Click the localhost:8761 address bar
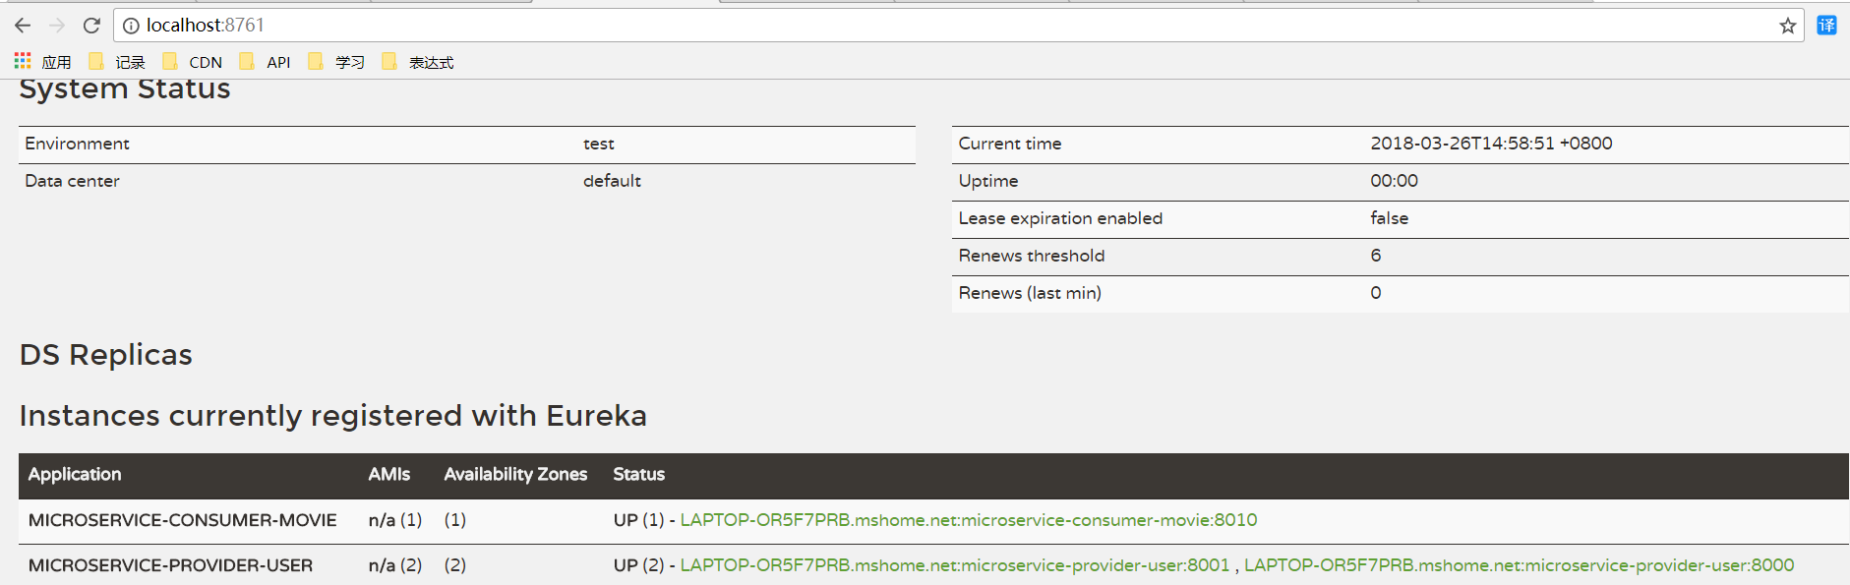The width and height of the screenshot is (1850, 585). [958, 26]
